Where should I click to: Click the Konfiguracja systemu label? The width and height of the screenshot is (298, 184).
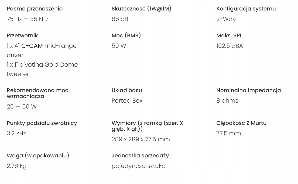point(246,9)
